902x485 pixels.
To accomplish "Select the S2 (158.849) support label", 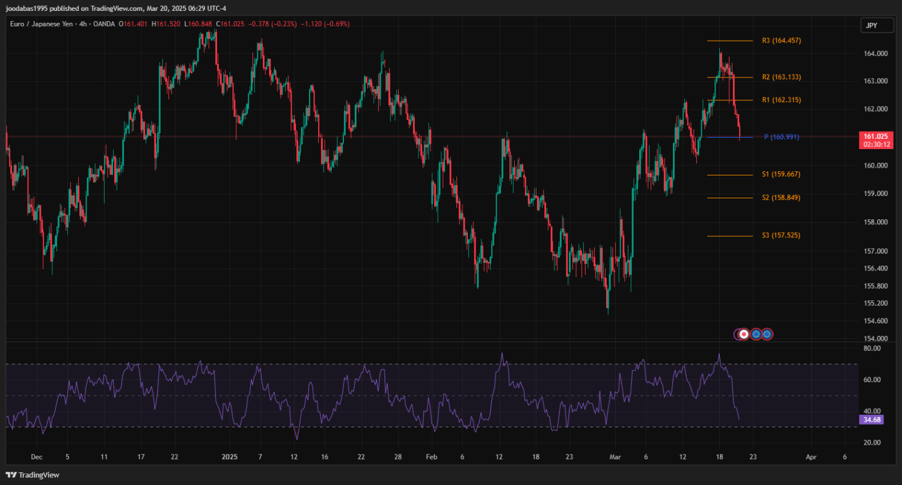I will [781, 198].
